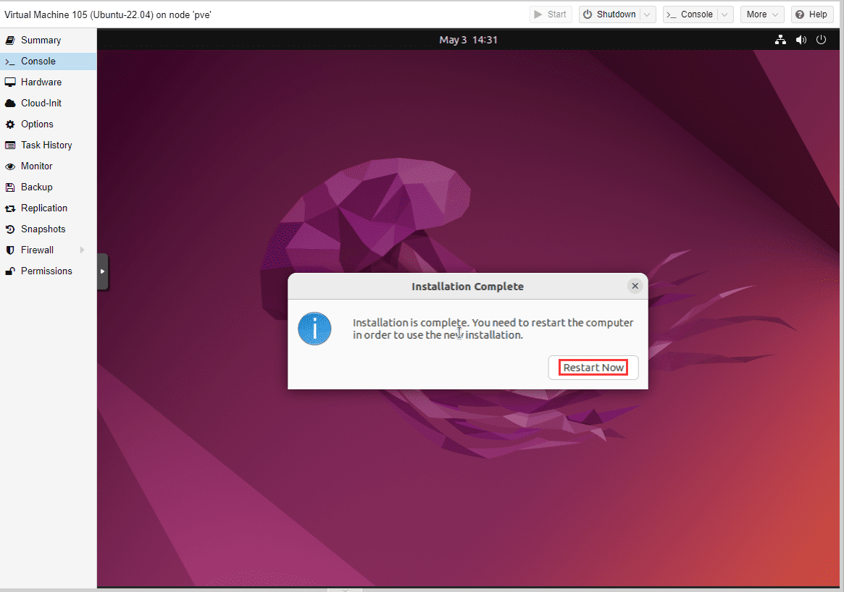Image resolution: width=844 pixels, height=592 pixels.
Task: Open the Help button
Action: tap(811, 14)
